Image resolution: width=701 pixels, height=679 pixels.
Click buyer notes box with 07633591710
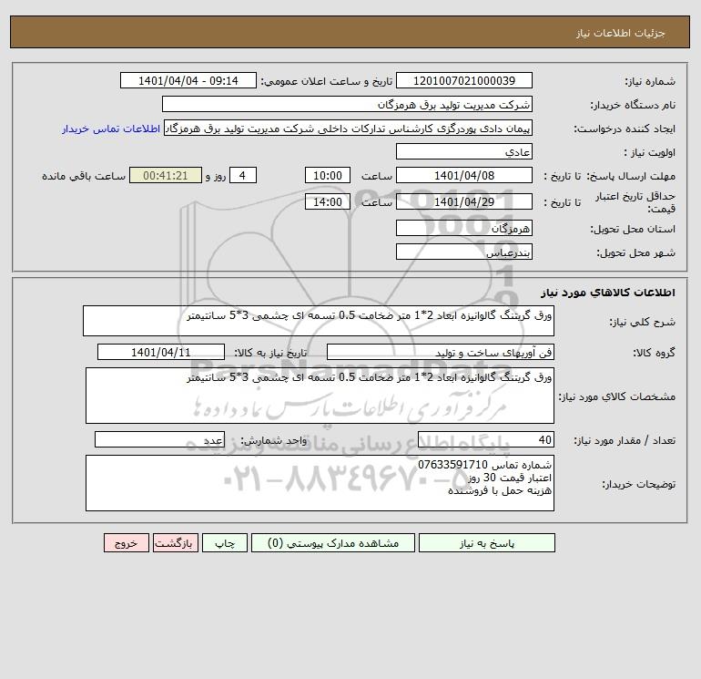point(320,483)
